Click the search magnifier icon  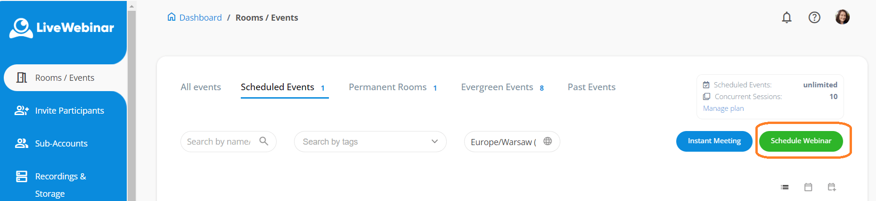coord(264,141)
